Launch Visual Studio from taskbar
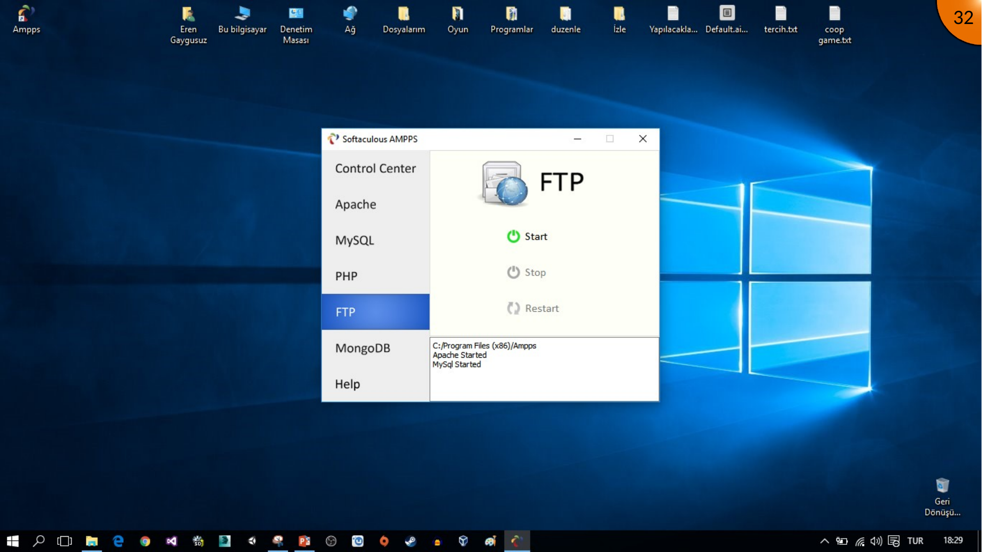This screenshot has width=982, height=552. (x=171, y=541)
